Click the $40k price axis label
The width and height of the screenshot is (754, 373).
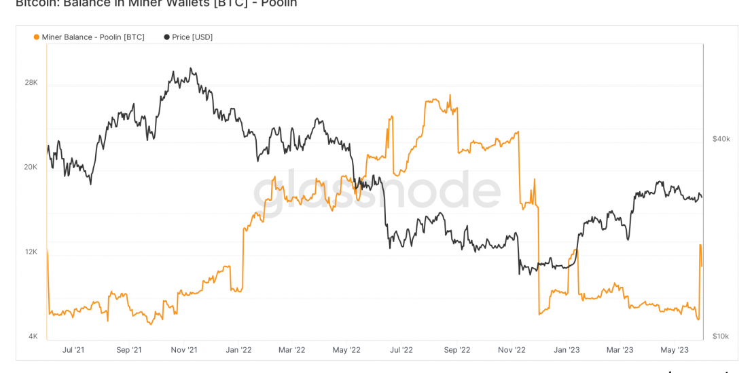tap(721, 139)
